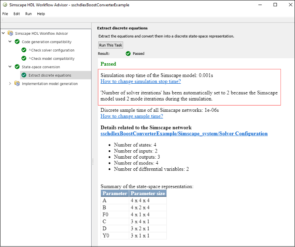
Task: Click the green check icon of Check solver configuration
Action: (24, 50)
